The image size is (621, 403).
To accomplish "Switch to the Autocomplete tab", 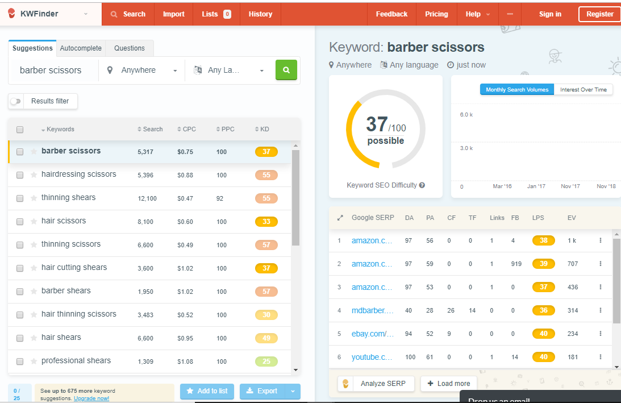I will click(x=81, y=48).
